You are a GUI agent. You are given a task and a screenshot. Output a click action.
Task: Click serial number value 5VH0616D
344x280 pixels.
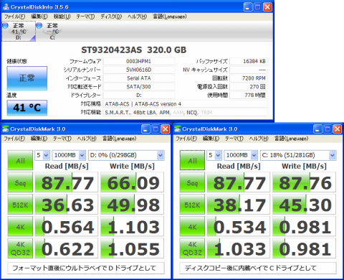point(139,70)
